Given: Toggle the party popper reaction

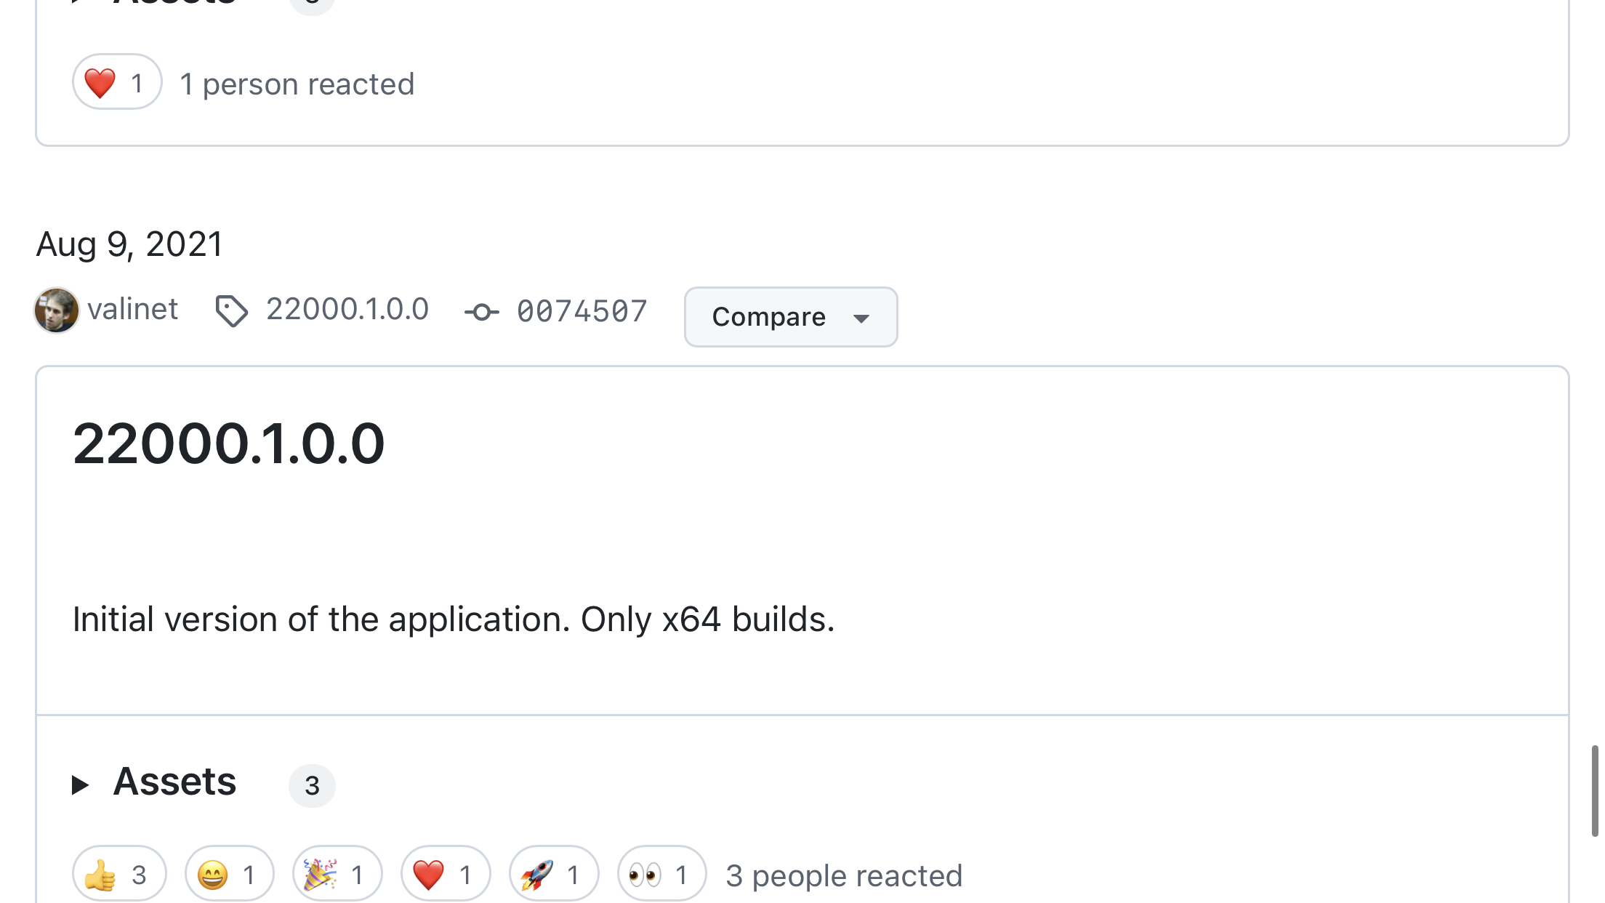Looking at the screenshot, I should click(x=337, y=874).
